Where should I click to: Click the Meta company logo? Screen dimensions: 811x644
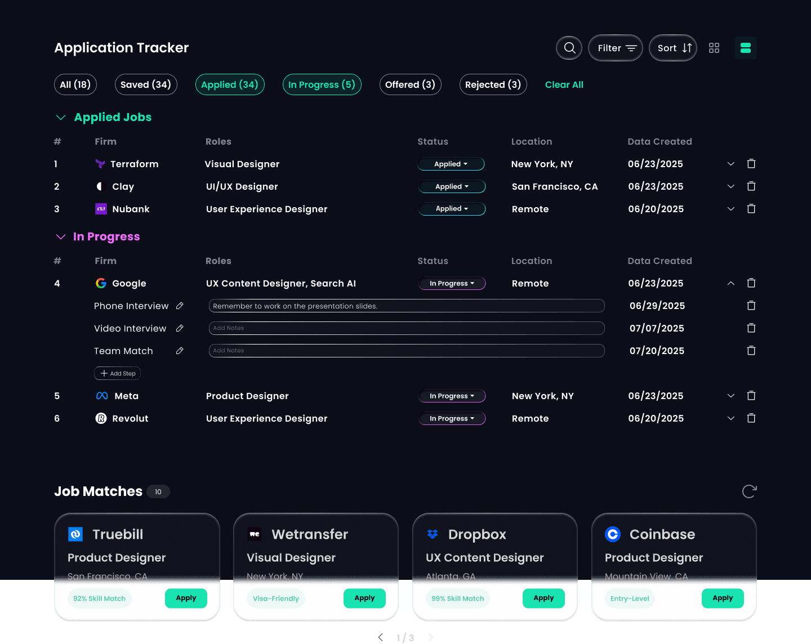click(102, 396)
